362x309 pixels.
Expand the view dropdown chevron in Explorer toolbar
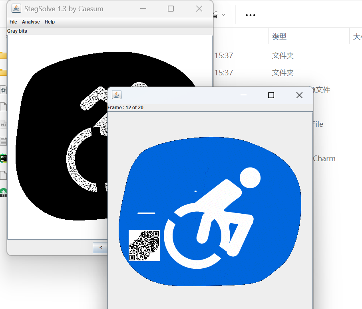pos(223,15)
